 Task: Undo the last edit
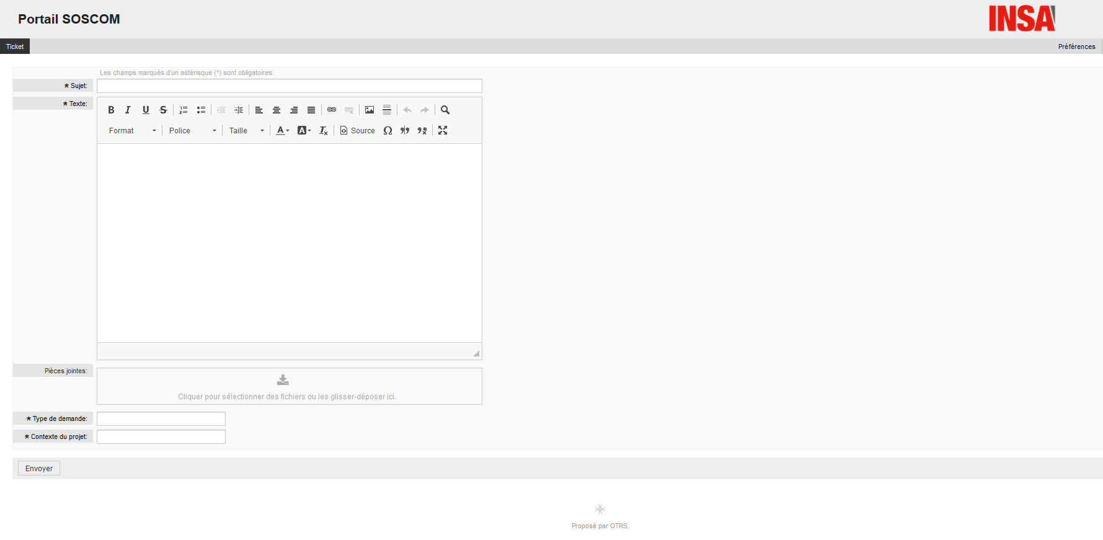click(x=407, y=110)
